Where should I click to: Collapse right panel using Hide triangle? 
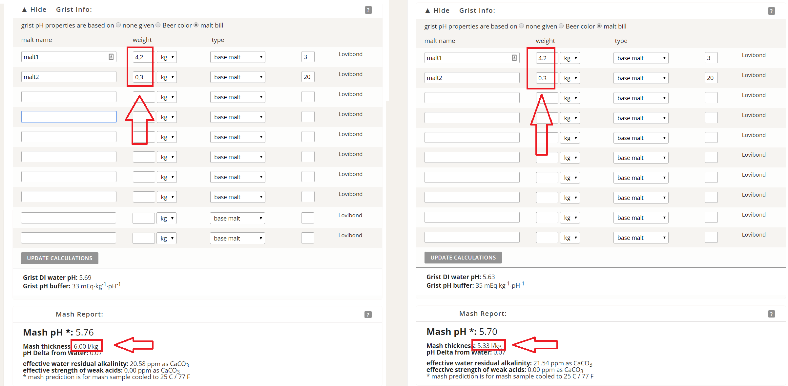point(427,11)
